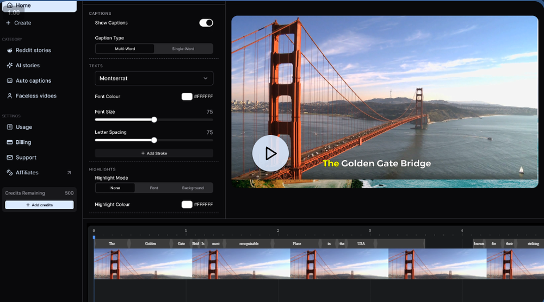Open the Affiliates external link

click(69, 173)
